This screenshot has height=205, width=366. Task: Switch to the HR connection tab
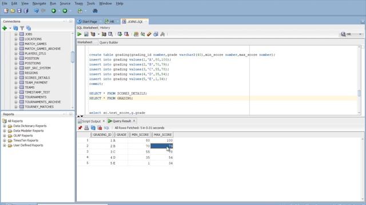pyautogui.click(x=110, y=22)
